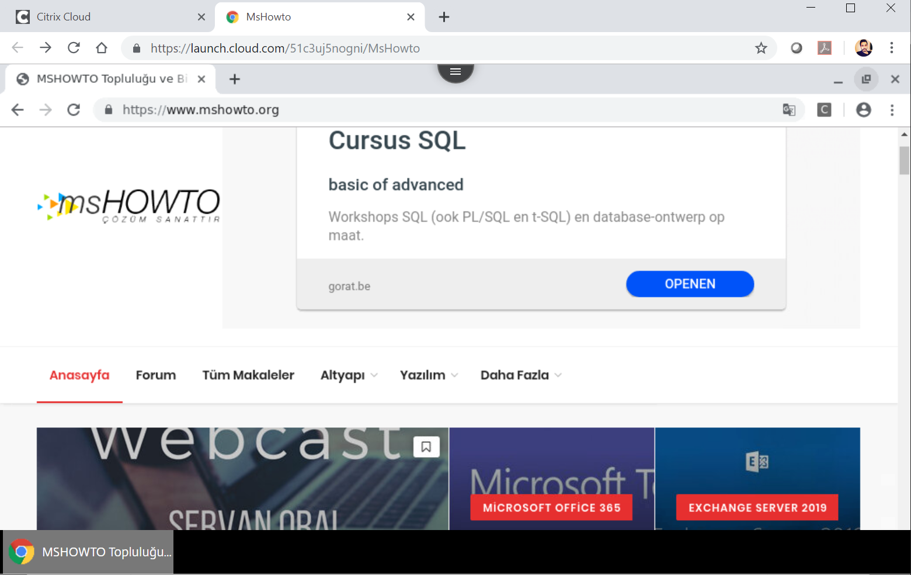This screenshot has height=575, width=911.
Task: Open the MICROSOFT OFFICE 365 category tag
Action: [551, 507]
